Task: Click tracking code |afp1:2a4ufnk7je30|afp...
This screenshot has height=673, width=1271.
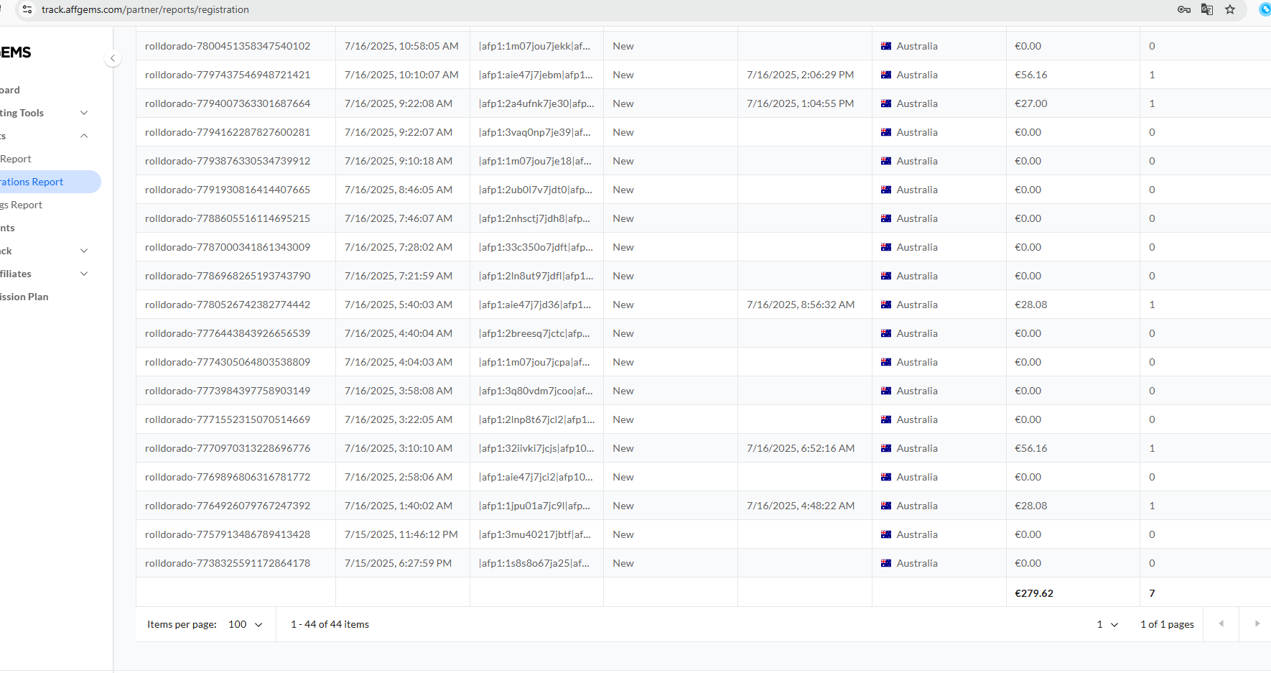Action: coord(536,103)
